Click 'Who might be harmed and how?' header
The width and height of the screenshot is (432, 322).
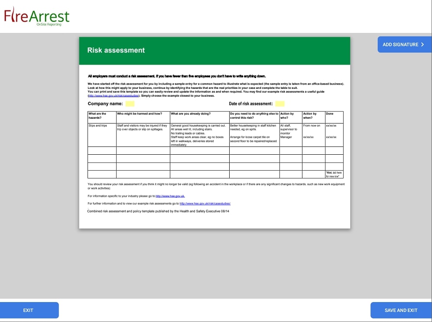(x=143, y=117)
